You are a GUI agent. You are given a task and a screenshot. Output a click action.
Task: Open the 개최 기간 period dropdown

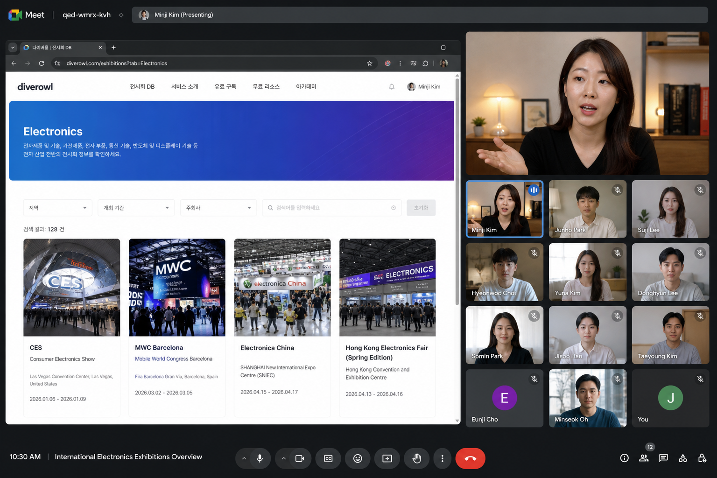(136, 208)
